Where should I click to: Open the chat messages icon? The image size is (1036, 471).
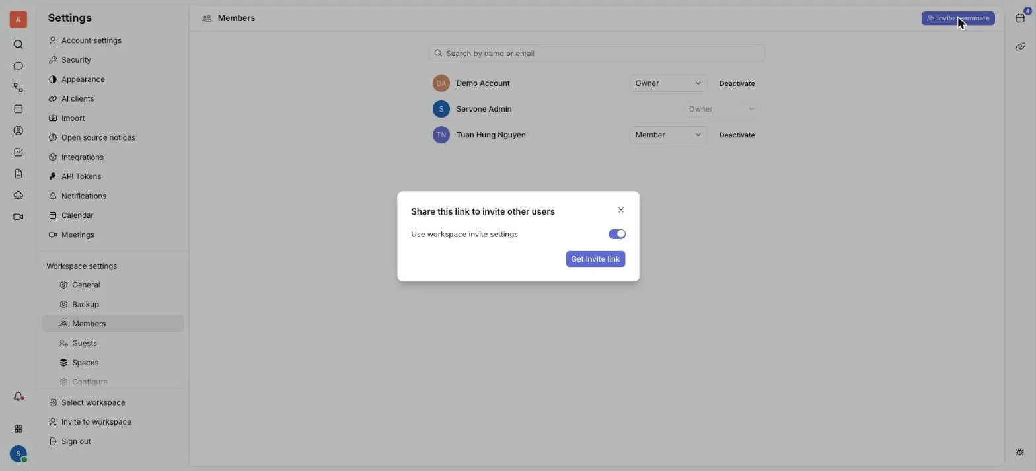pos(18,66)
